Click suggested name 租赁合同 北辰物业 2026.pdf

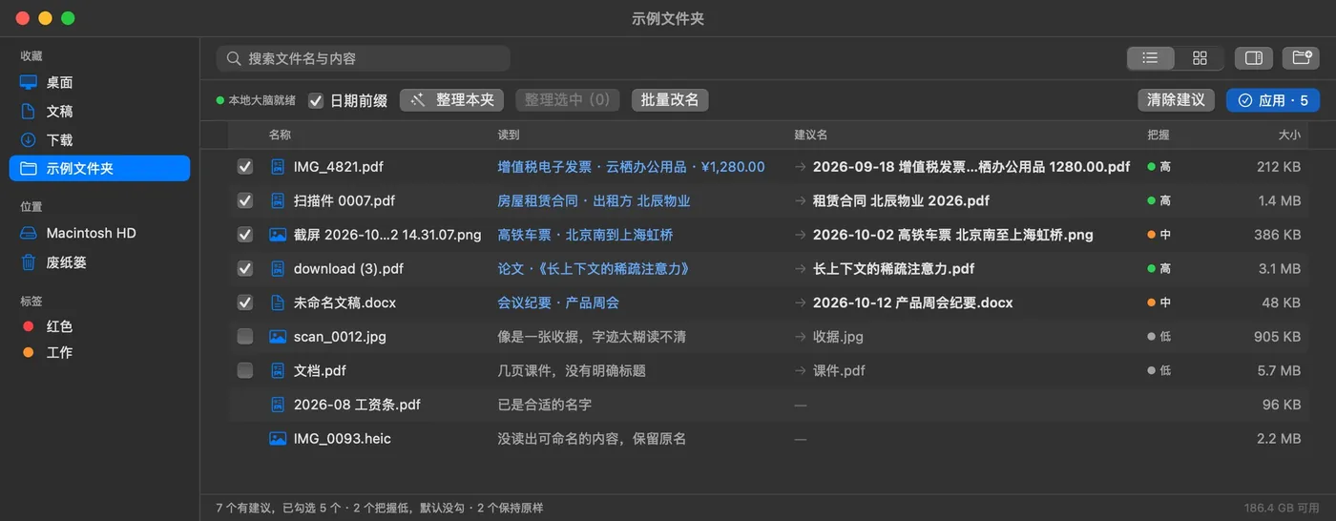pyautogui.click(x=901, y=200)
